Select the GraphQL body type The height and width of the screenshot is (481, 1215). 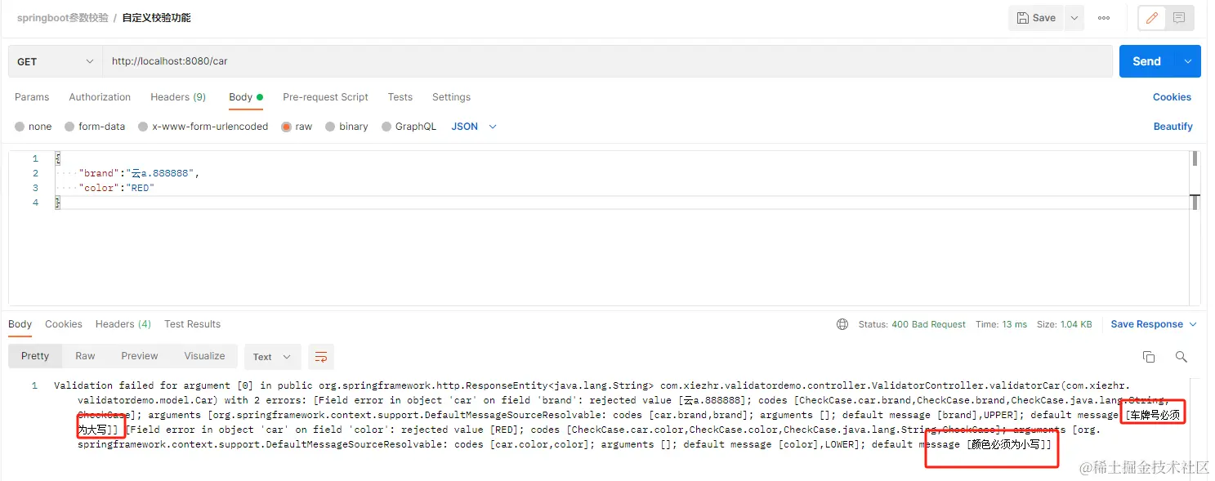click(x=409, y=127)
